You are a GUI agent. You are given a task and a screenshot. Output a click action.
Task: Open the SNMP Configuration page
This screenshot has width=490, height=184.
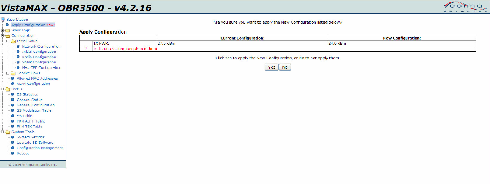39,62
